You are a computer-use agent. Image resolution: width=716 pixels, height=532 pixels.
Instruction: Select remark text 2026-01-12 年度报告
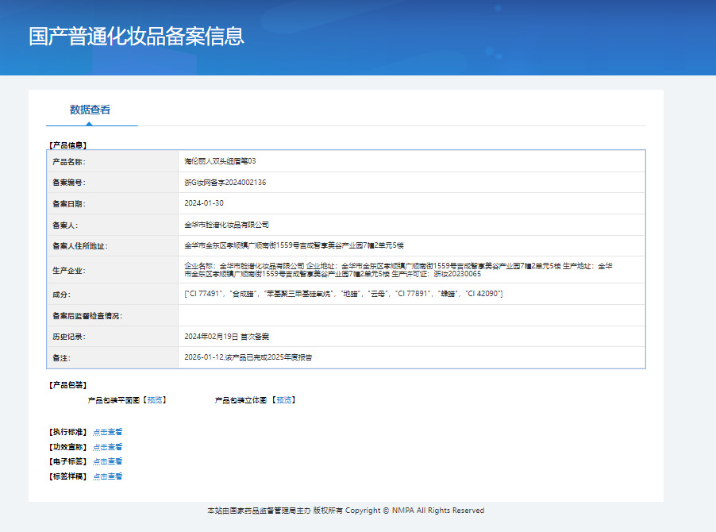click(x=248, y=357)
